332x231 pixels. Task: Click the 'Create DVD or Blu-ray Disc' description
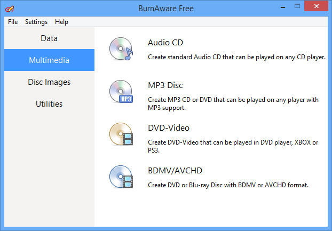228,185
